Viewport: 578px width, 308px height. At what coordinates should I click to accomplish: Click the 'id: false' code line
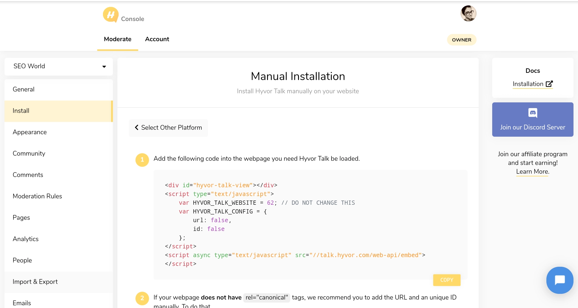tap(209, 229)
